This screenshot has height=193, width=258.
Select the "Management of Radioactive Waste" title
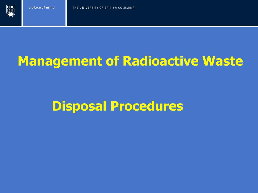(130, 61)
